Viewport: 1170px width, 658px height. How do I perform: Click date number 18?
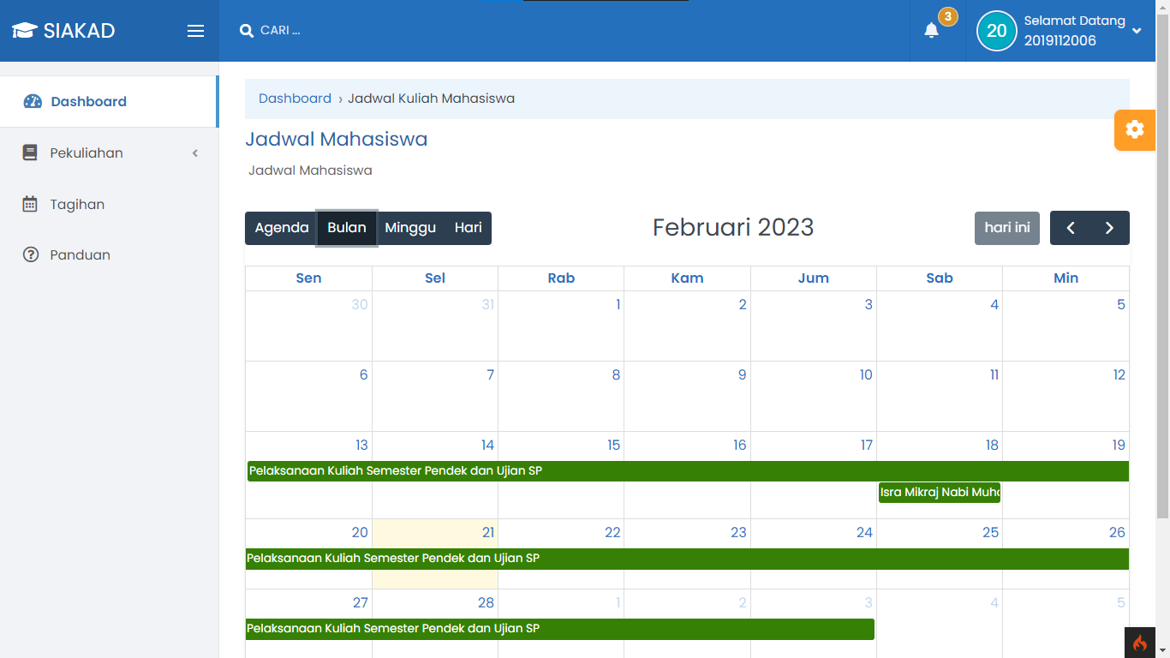[x=992, y=445]
